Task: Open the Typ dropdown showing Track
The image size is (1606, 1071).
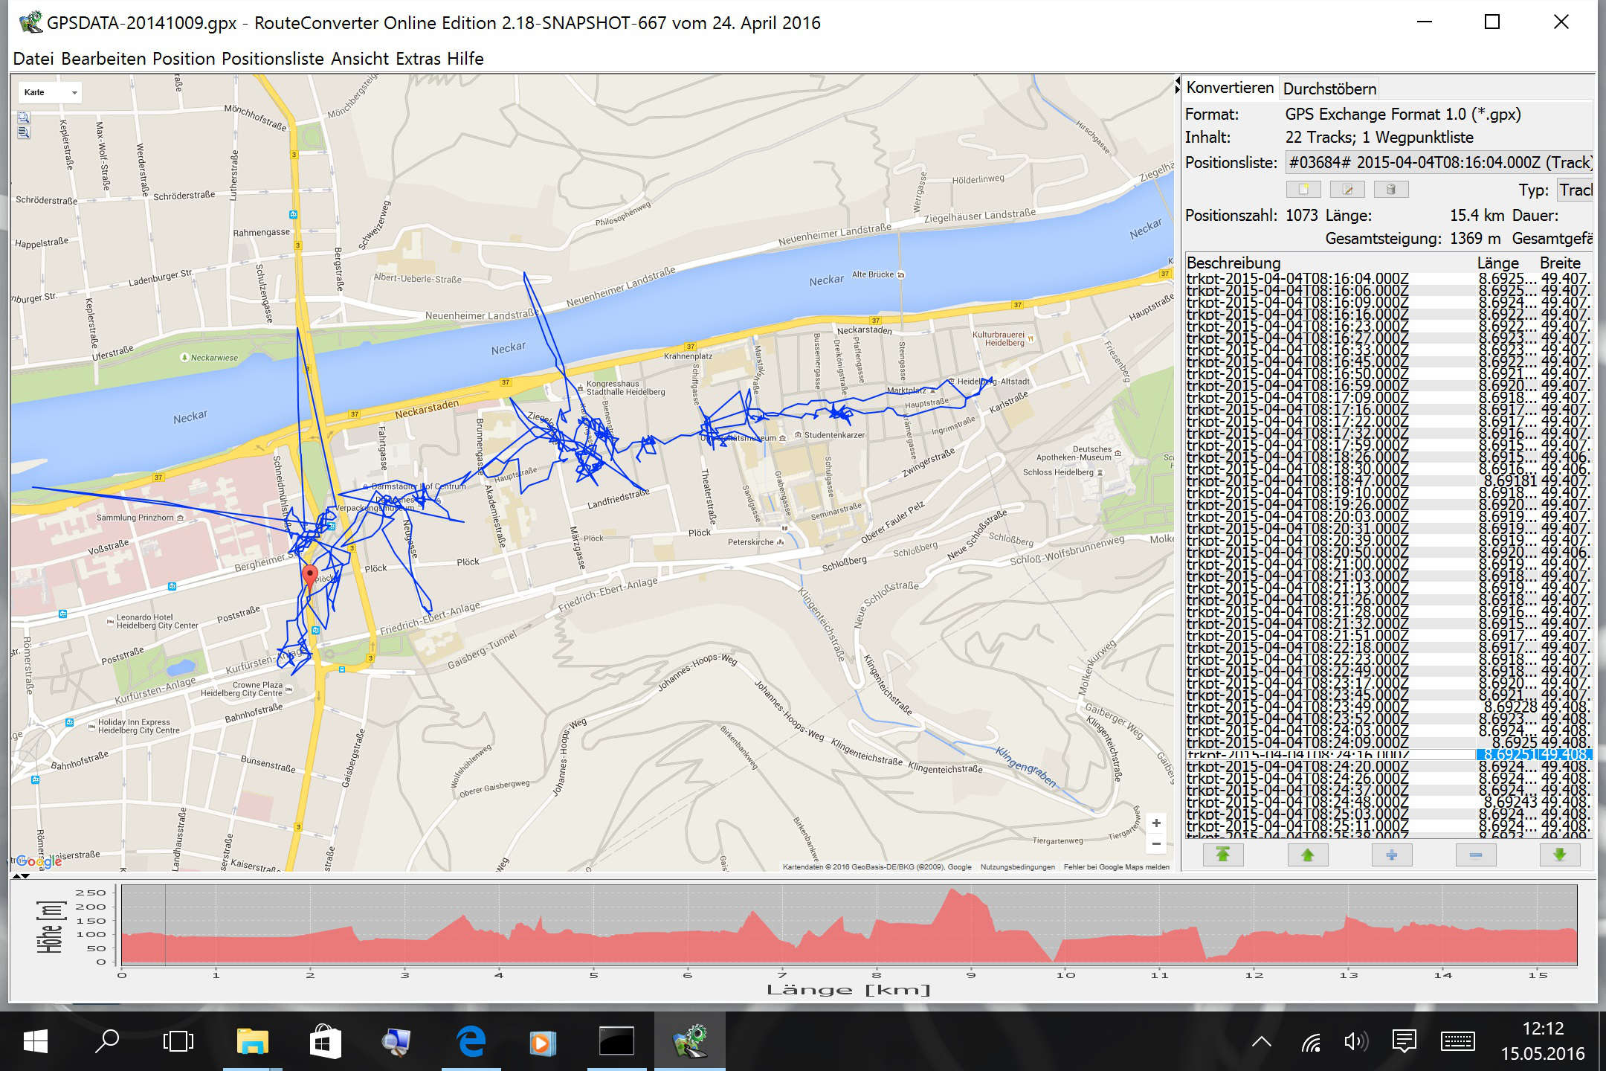Action: 1574,190
